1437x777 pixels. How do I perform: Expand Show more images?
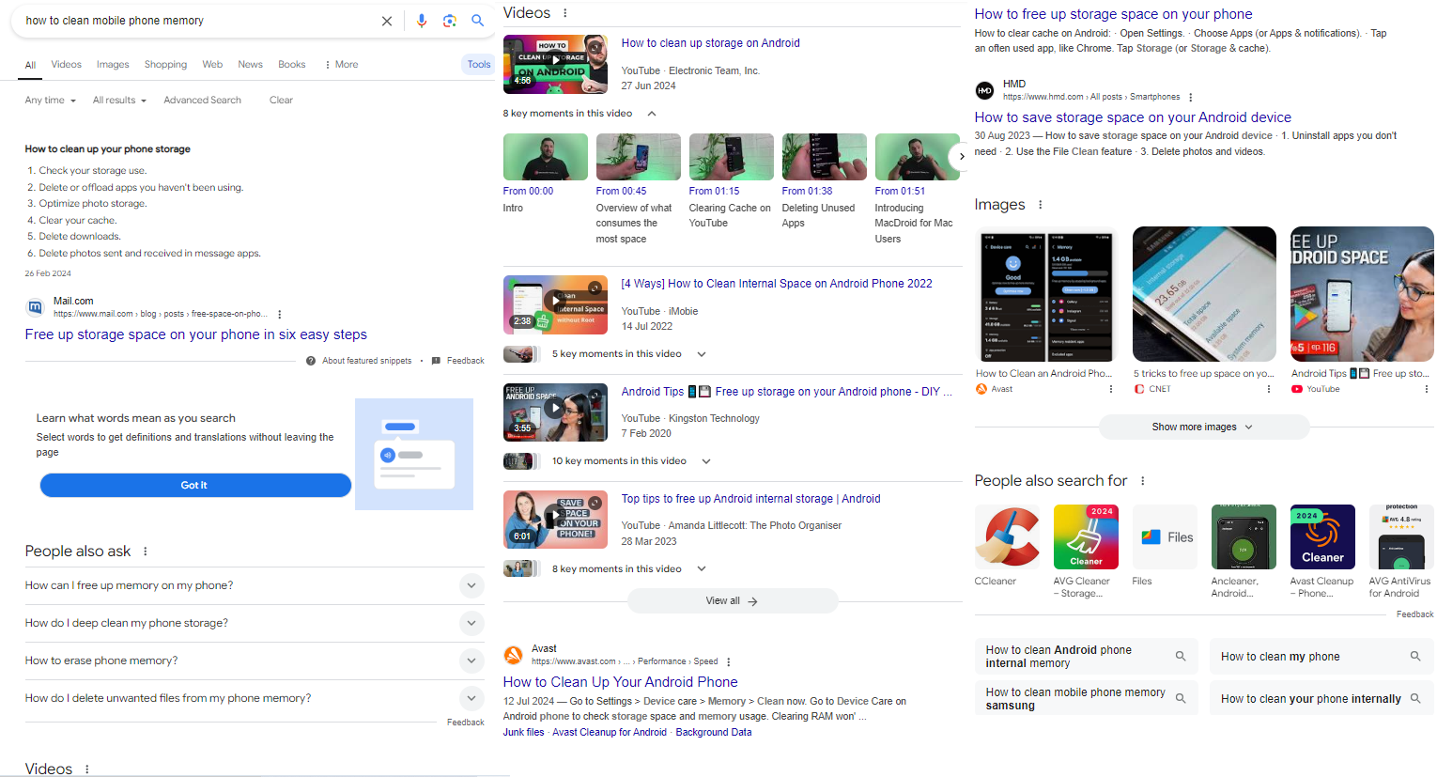[1204, 427]
